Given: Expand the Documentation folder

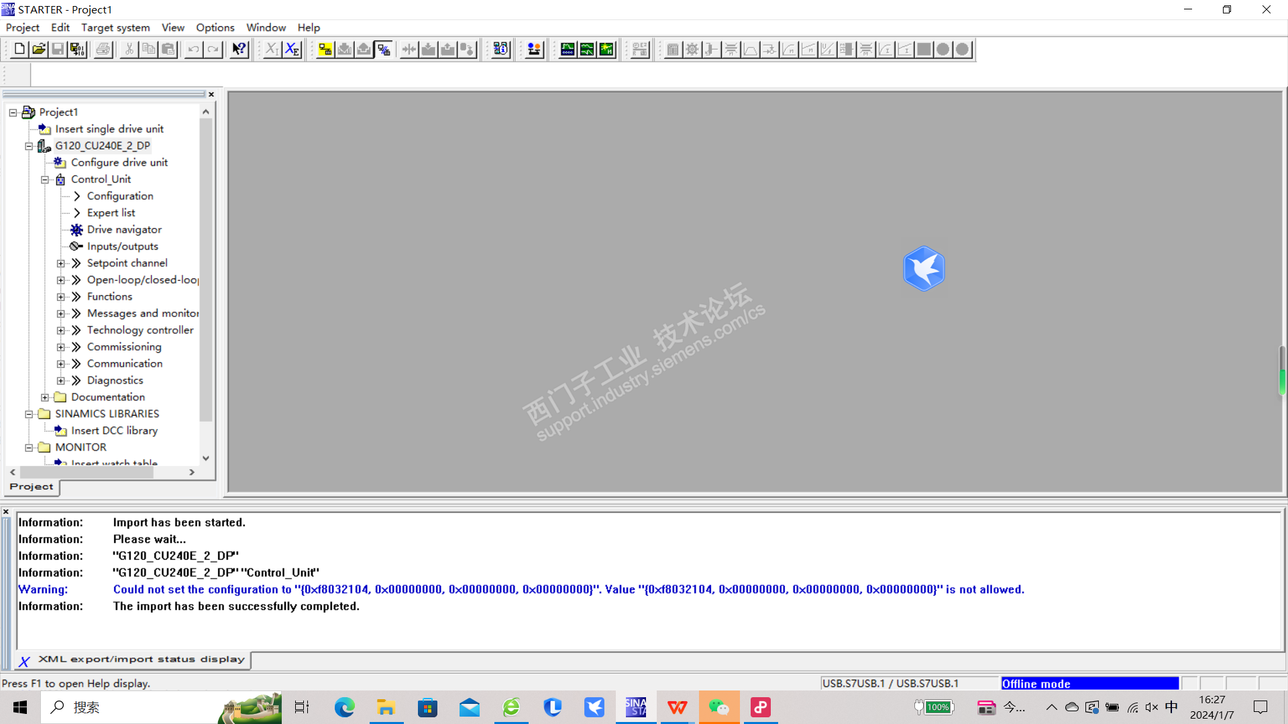Looking at the screenshot, I should pyautogui.click(x=45, y=398).
